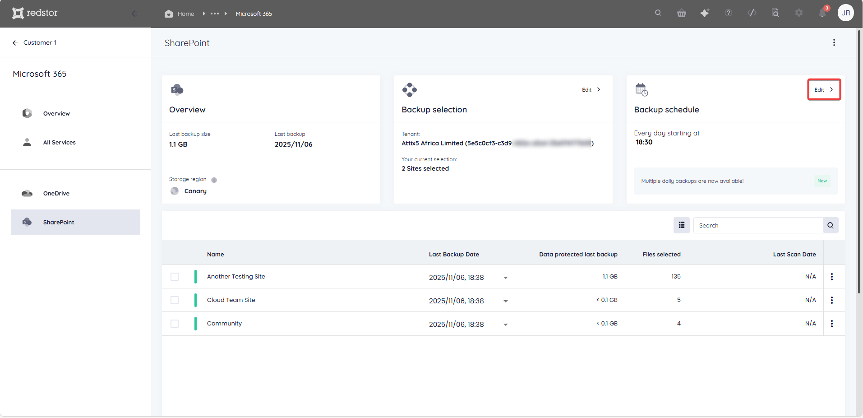The width and height of the screenshot is (863, 418).
Task: Click the Home breadcrumb link
Action: [186, 14]
